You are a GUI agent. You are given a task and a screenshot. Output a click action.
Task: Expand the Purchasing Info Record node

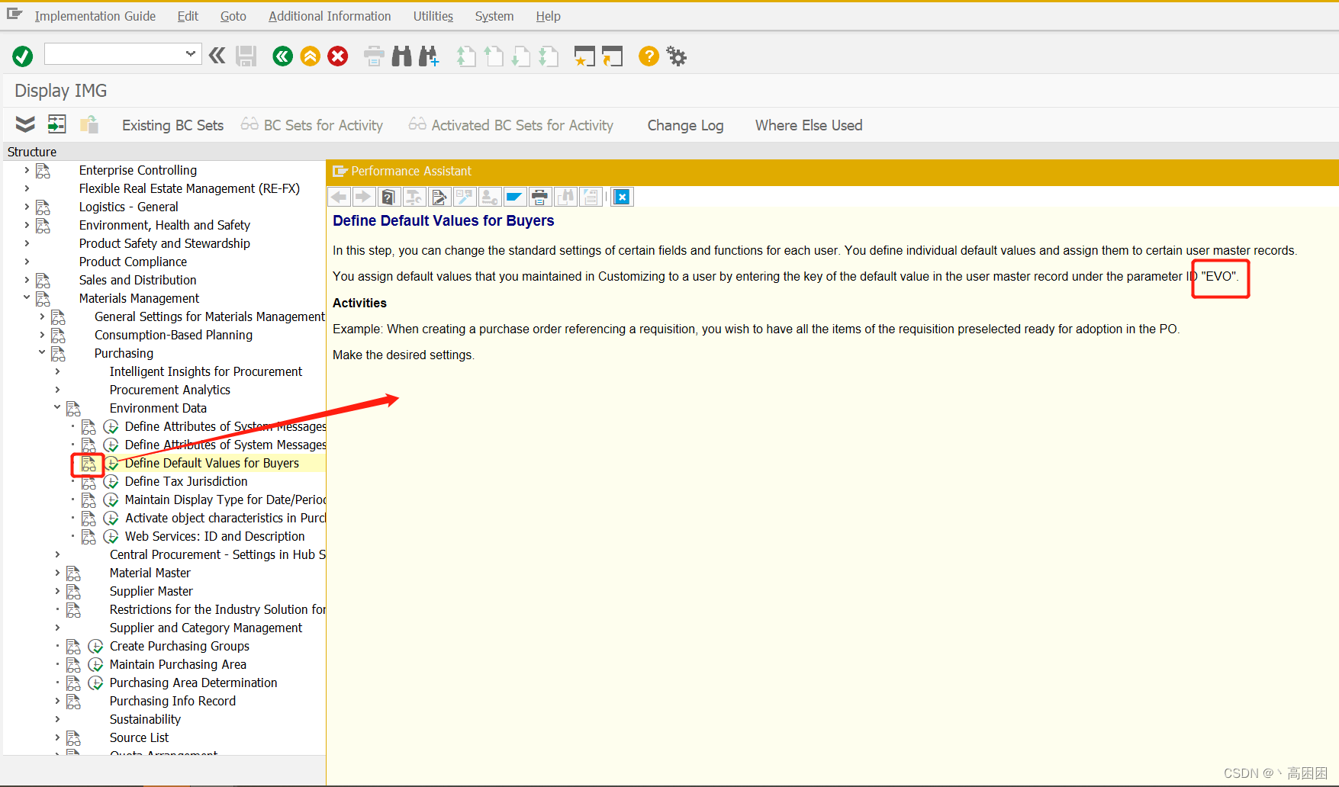click(57, 701)
